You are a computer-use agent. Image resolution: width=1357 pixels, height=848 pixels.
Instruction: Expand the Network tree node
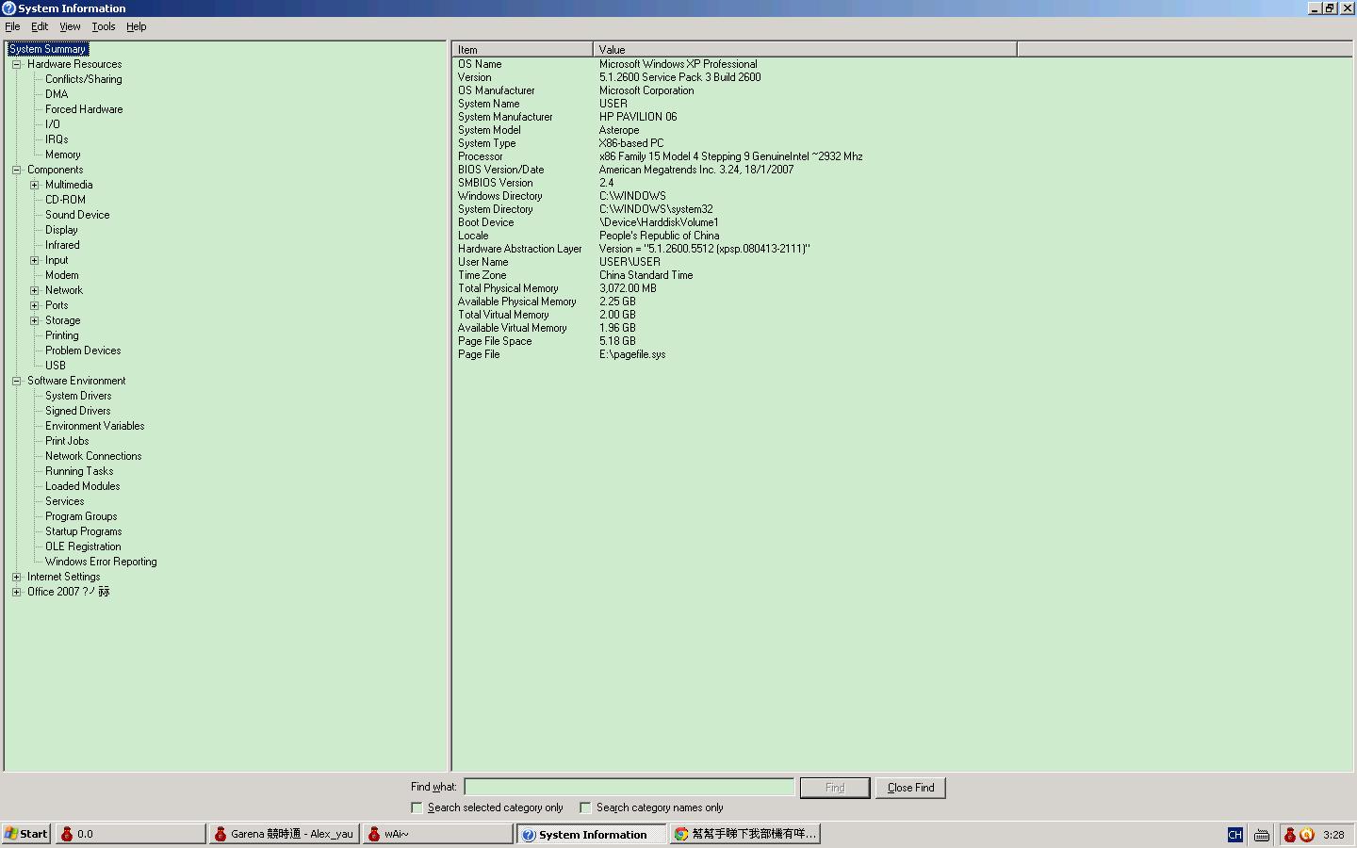(x=34, y=290)
